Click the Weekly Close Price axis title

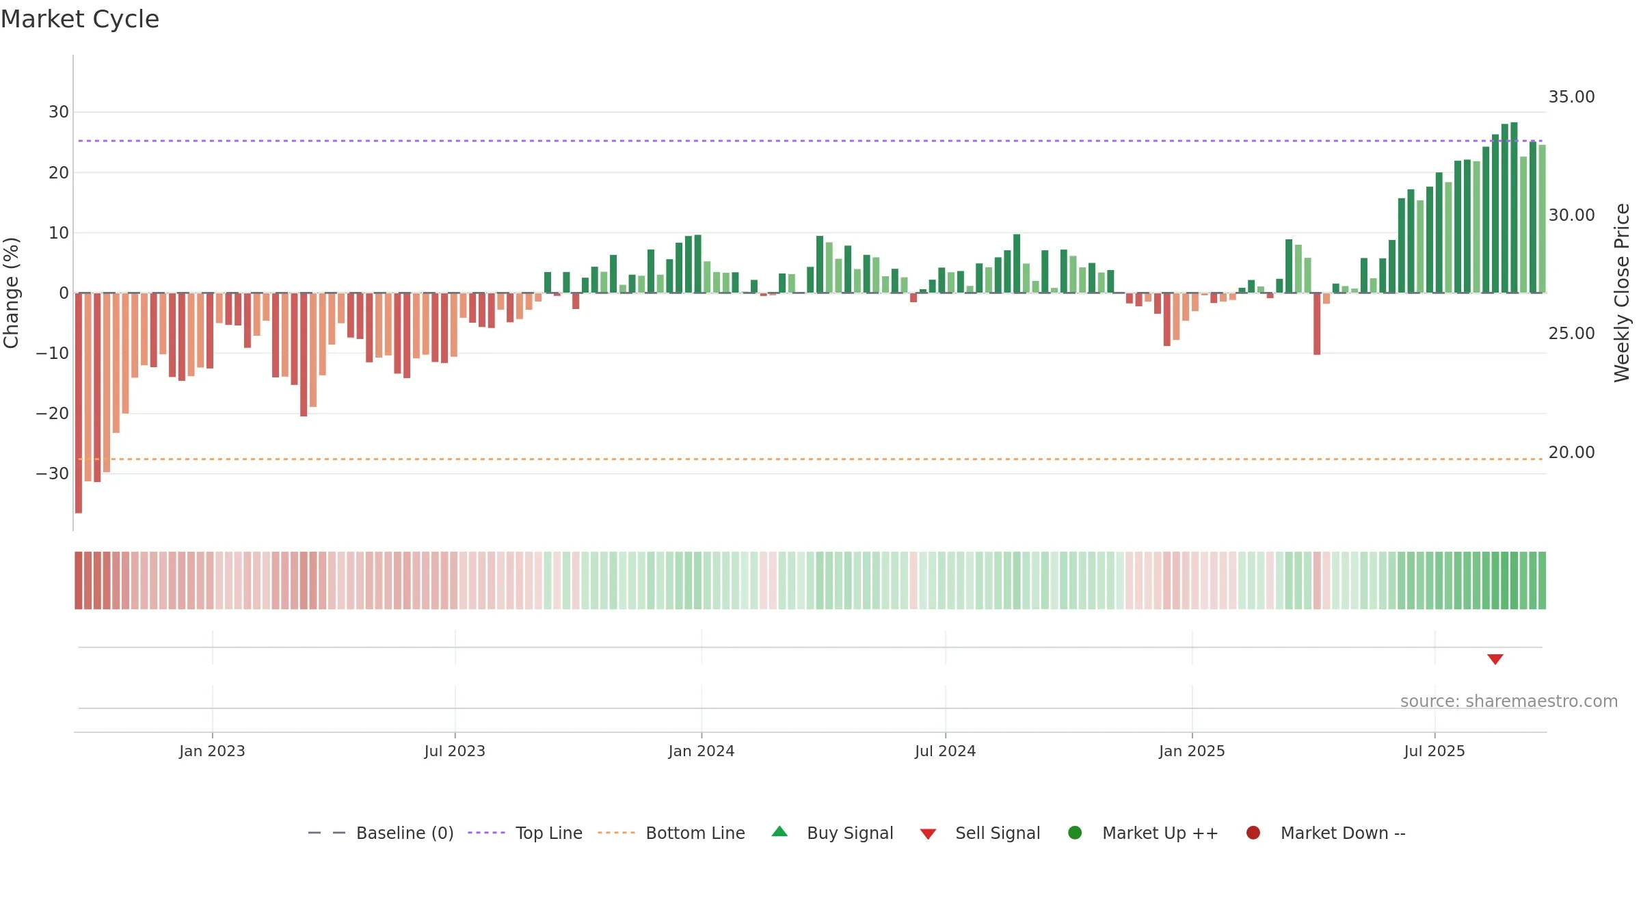tap(1622, 293)
